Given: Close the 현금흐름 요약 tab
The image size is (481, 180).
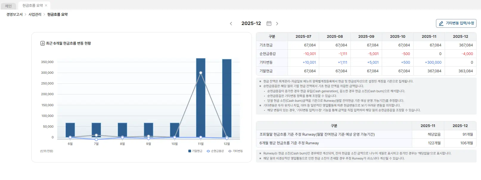Looking at the screenshot, I should click(46, 6).
